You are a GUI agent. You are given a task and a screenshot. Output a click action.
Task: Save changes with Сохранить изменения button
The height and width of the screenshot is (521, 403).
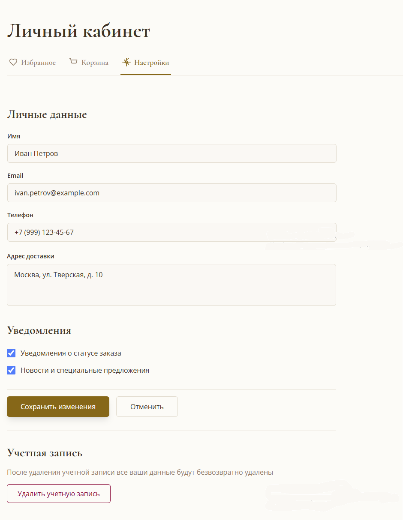click(58, 407)
